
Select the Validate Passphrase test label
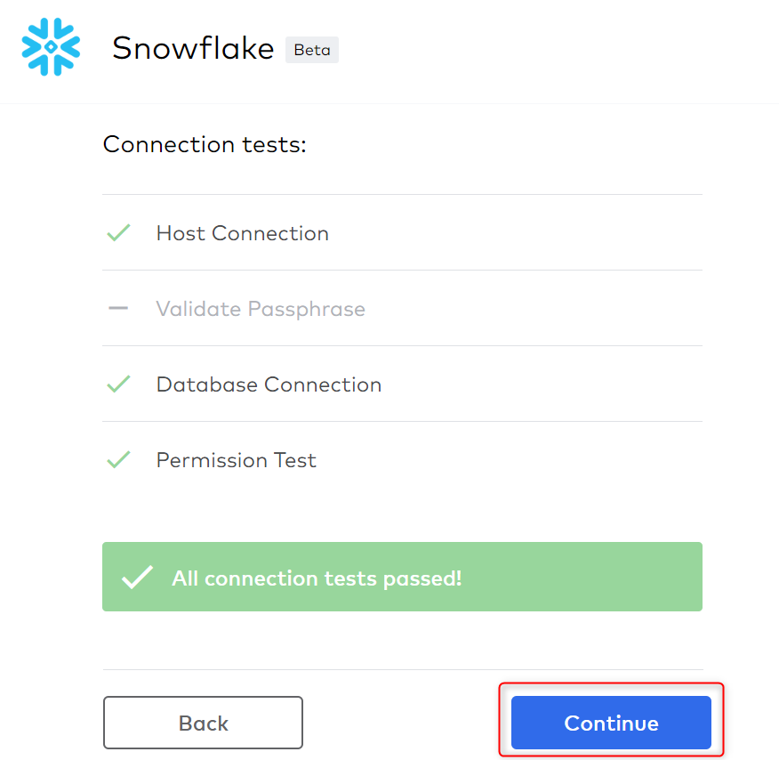[x=261, y=309]
